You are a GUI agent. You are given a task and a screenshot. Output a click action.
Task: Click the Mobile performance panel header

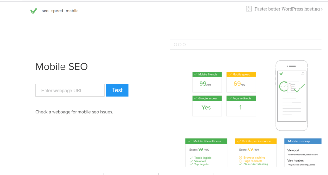coord(256,141)
